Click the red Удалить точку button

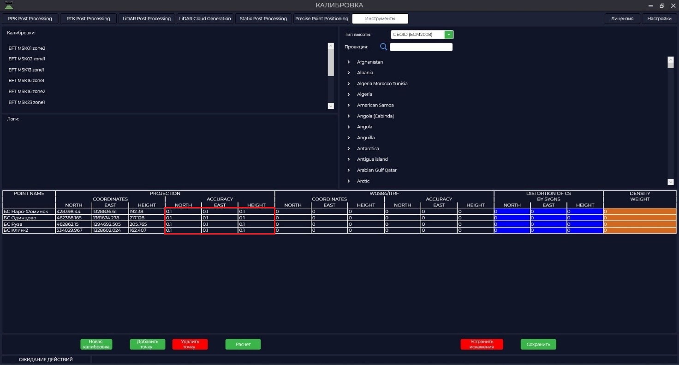[190, 344]
